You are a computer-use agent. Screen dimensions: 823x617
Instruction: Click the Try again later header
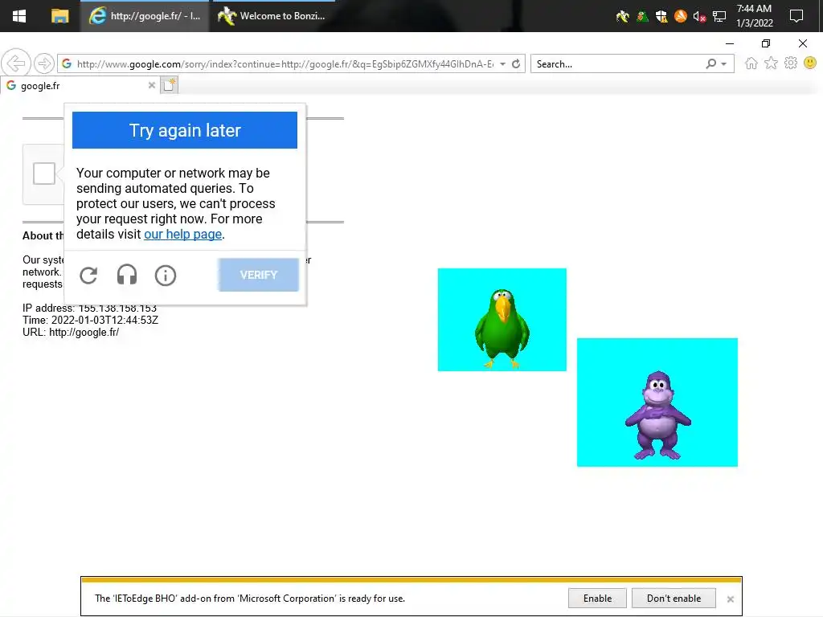pos(185,130)
